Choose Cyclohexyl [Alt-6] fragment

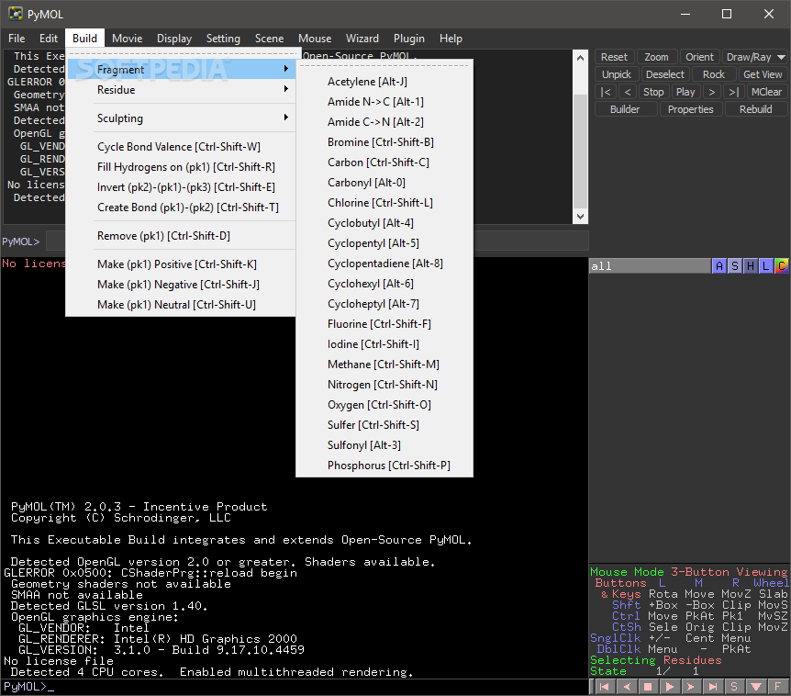point(384,283)
